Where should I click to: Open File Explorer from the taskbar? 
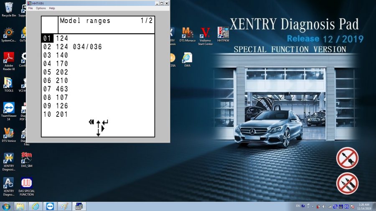20,206
